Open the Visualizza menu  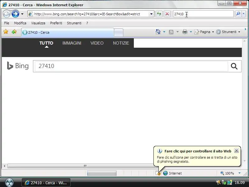[38, 23]
